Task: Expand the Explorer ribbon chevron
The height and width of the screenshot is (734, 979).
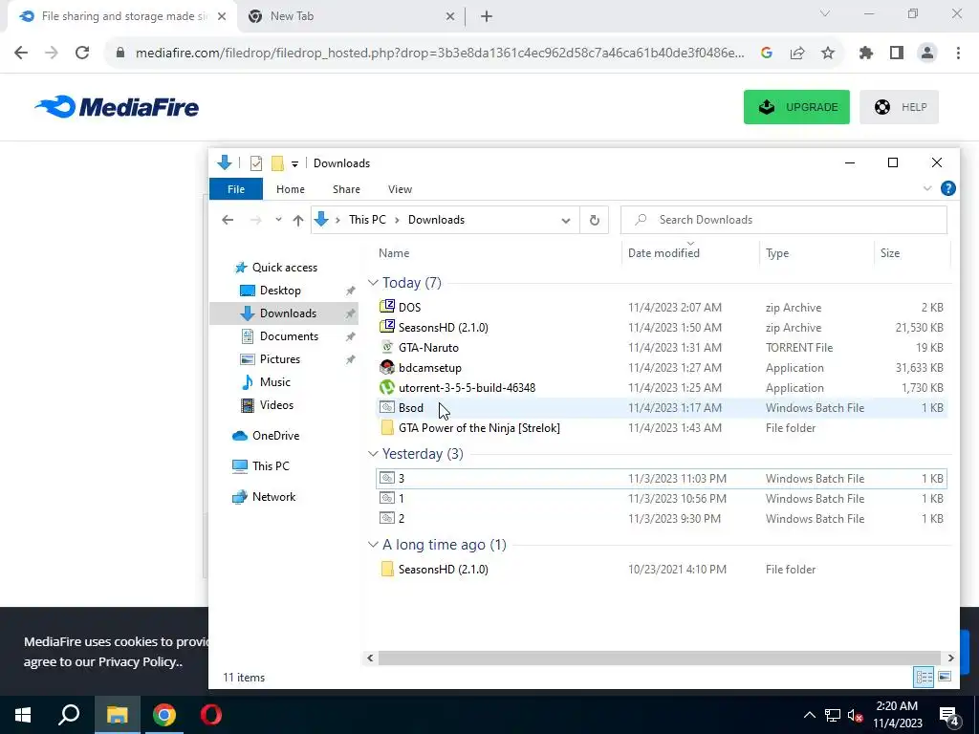Action: tap(927, 188)
